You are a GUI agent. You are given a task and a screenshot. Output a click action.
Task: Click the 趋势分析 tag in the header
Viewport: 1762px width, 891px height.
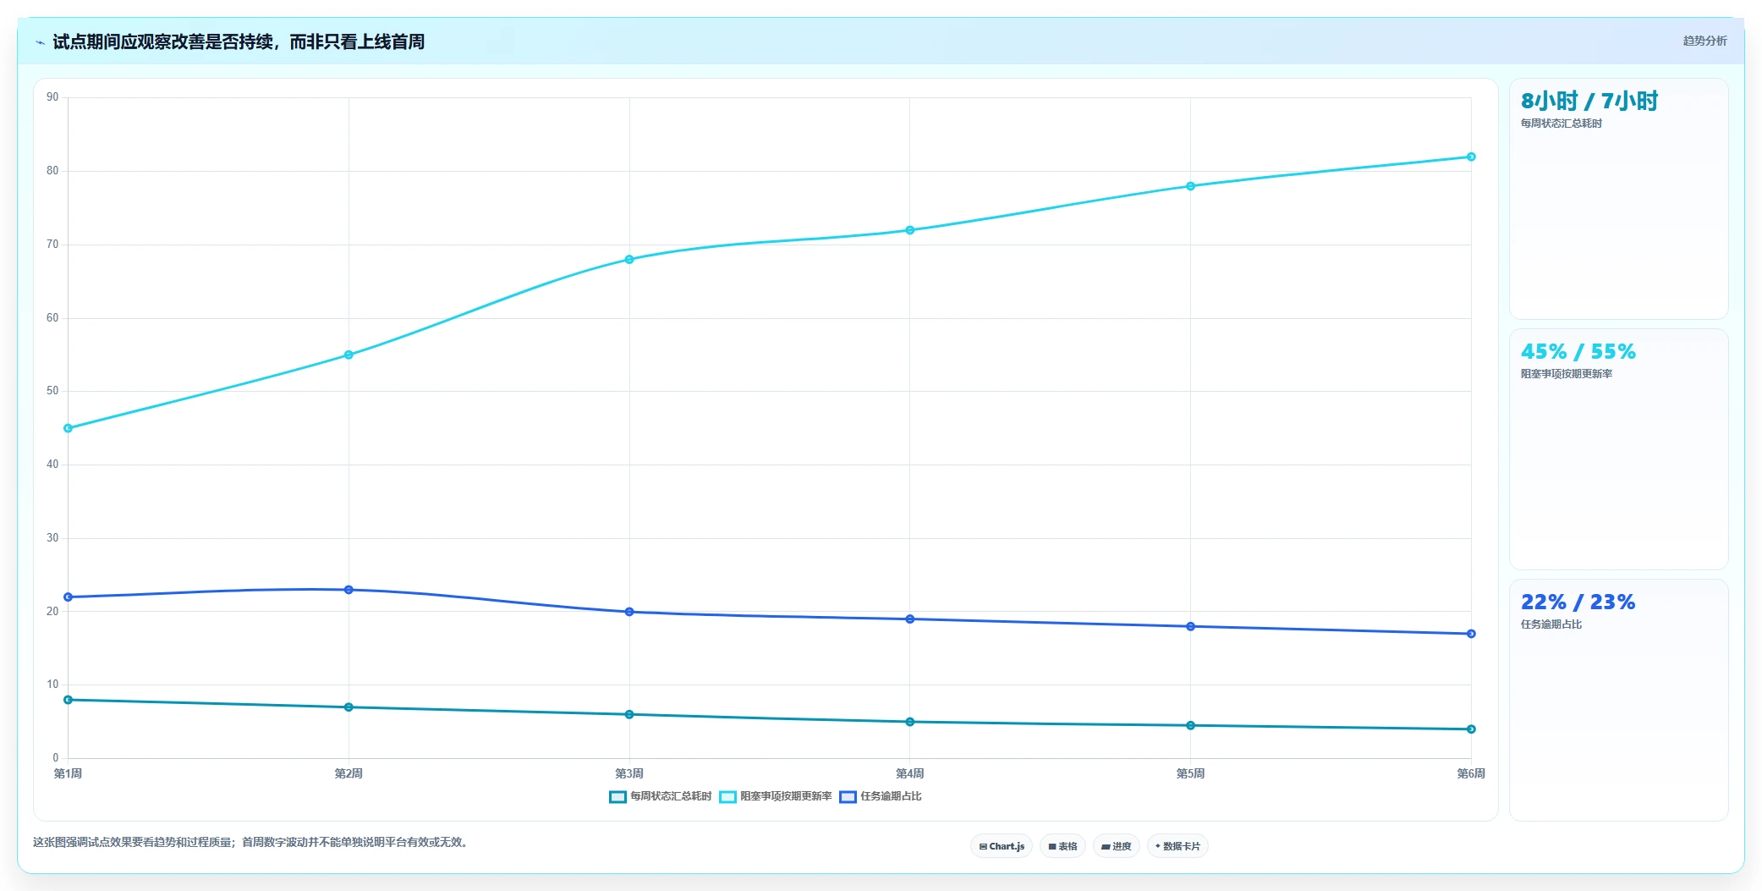[x=1704, y=41]
